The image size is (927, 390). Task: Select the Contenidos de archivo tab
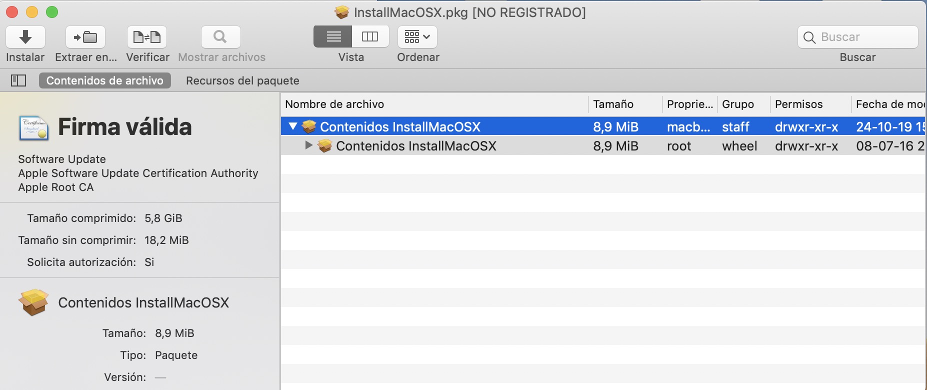tap(105, 80)
